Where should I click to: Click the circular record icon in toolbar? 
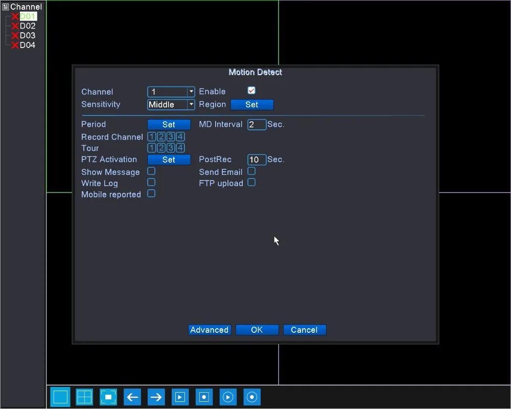coord(252,397)
